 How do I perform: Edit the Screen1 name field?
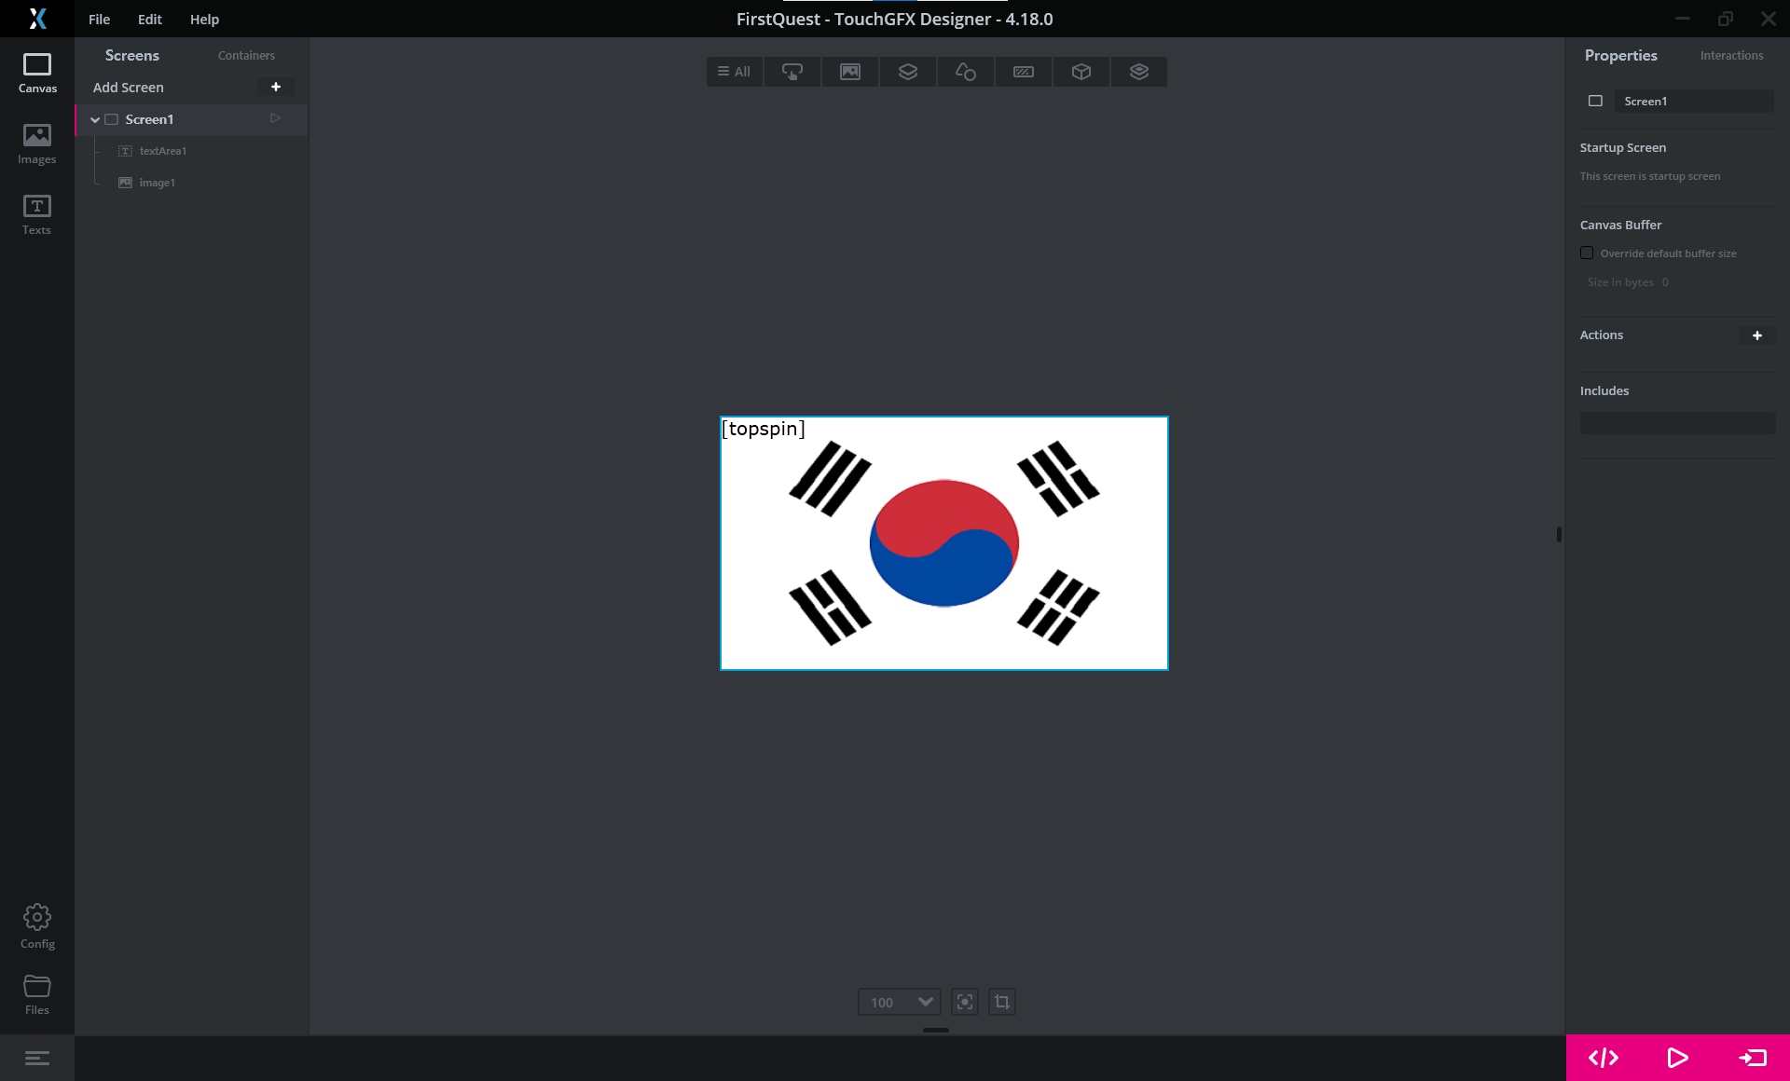click(x=1694, y=101)
